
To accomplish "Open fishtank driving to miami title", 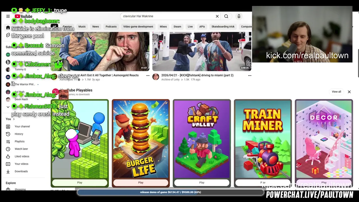I will (197, 75).
